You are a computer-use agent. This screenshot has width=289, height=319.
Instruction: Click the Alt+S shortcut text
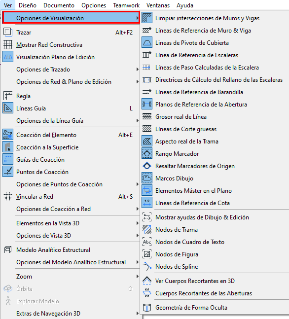126,197
